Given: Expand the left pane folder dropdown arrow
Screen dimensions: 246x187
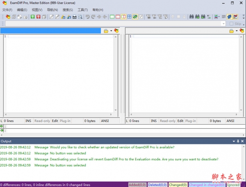Looking at the screenshot, I should 111,31.
